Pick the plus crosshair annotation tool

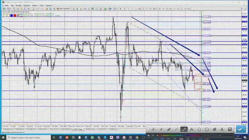coord(153,129)
